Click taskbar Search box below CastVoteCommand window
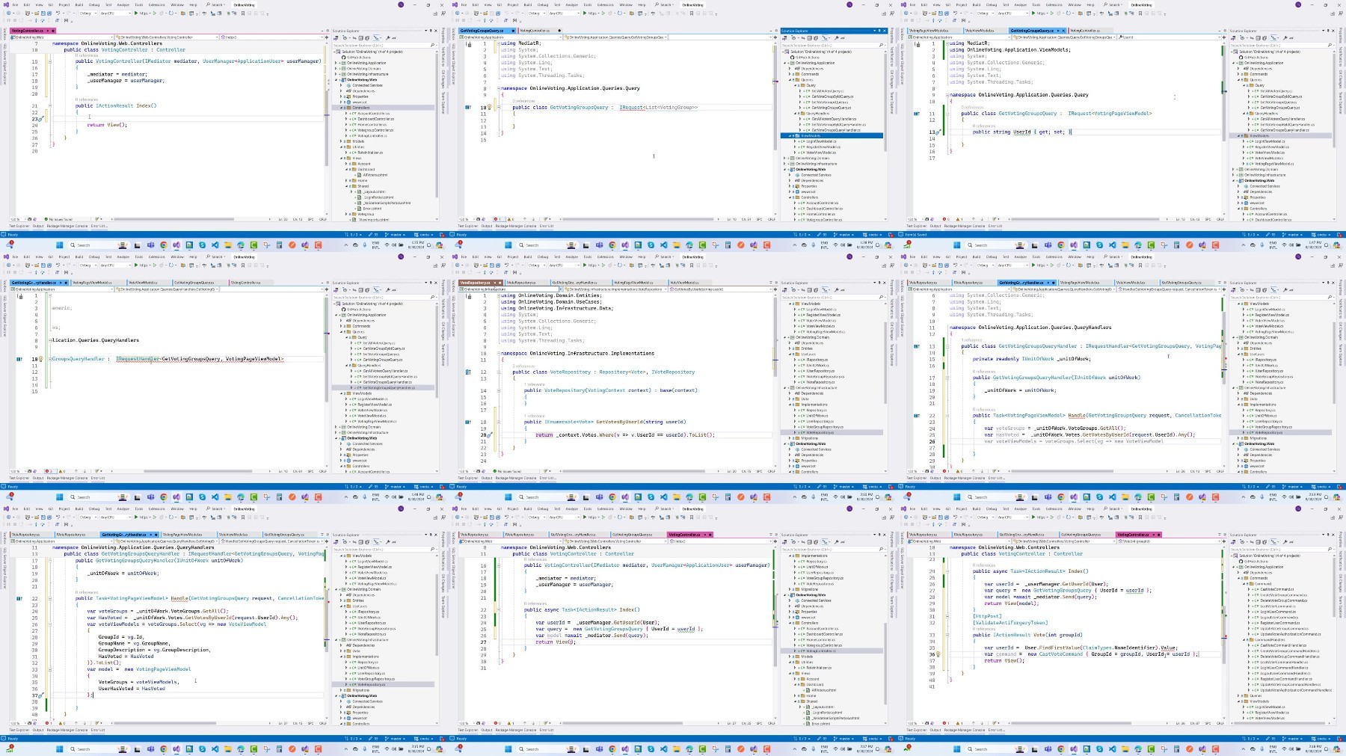The width and height of the screenshot is (1346, 756). pyautogui.click(x=996, y=749)
